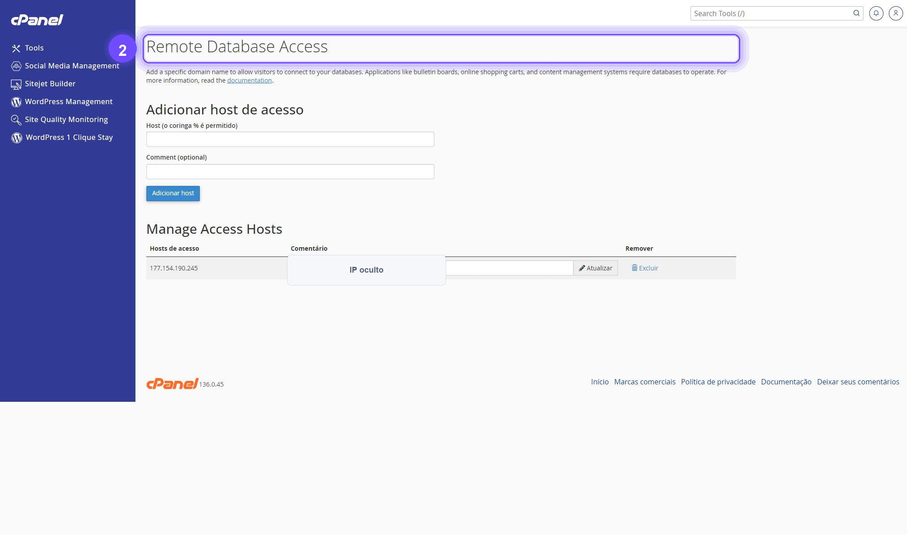Go to Sitejet Builder
This screenshot has height=535, width=907.
(50, 84)
